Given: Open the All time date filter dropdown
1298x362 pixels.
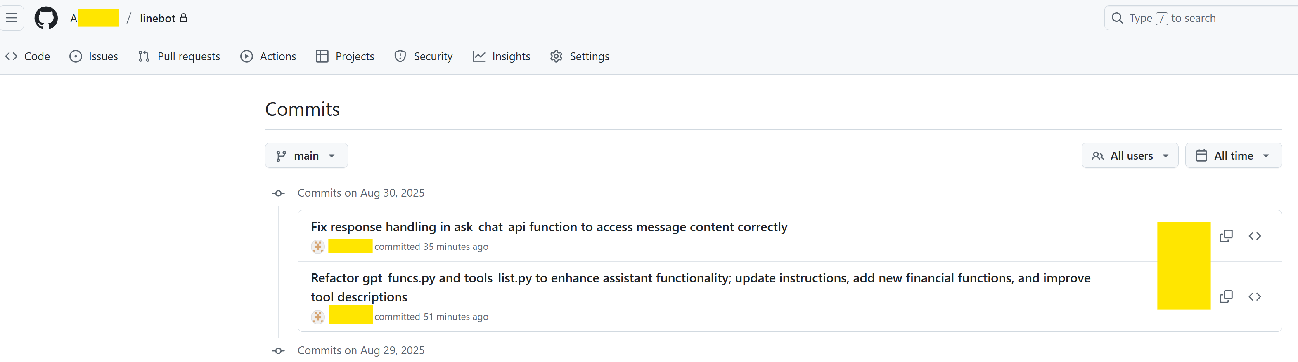Looking at the screenshot, I should [x=1233, y=155].
